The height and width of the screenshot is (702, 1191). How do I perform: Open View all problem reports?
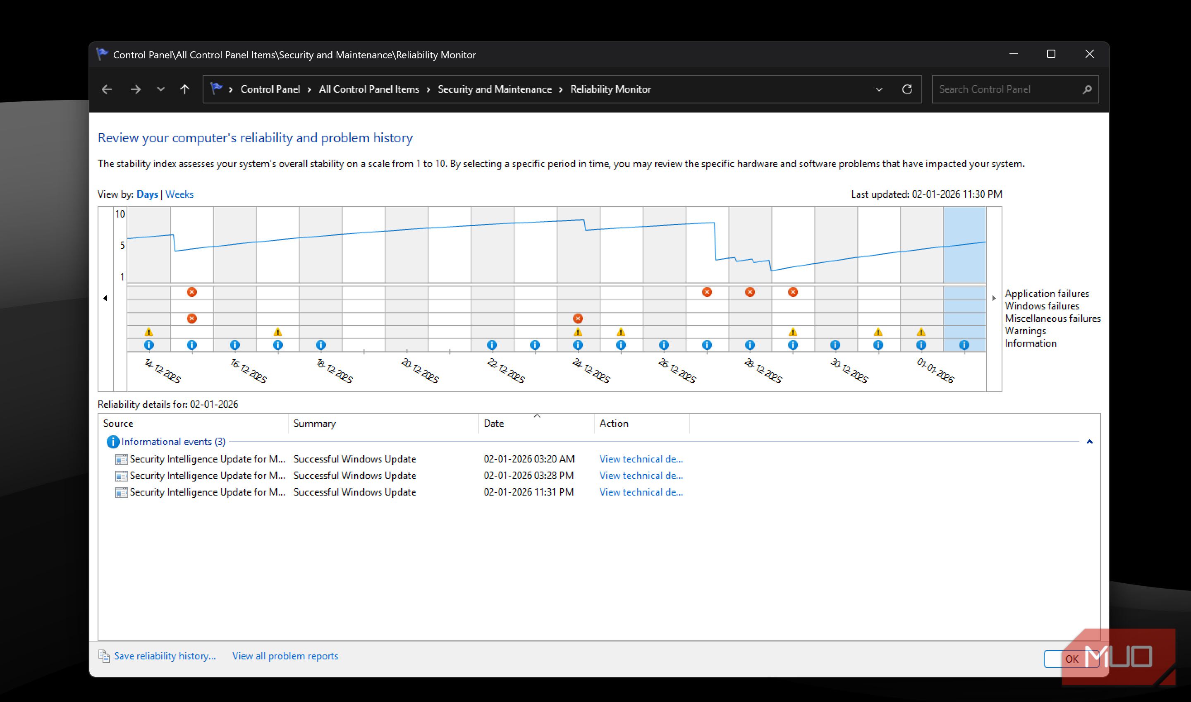click(285, 656)
